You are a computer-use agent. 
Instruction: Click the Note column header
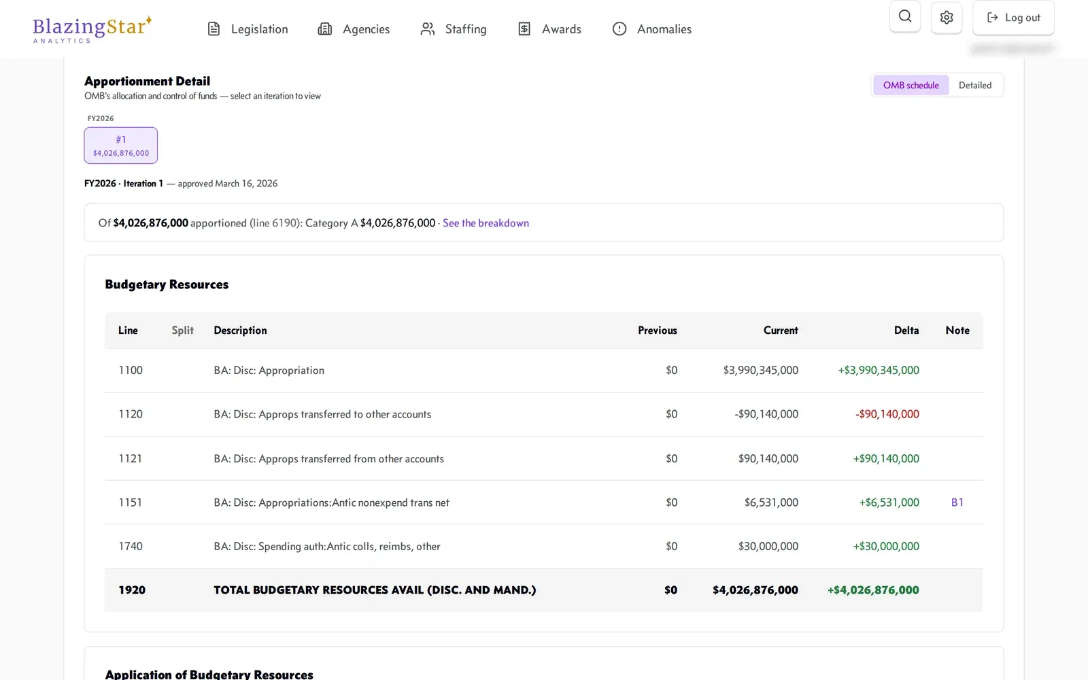(957, 330)
